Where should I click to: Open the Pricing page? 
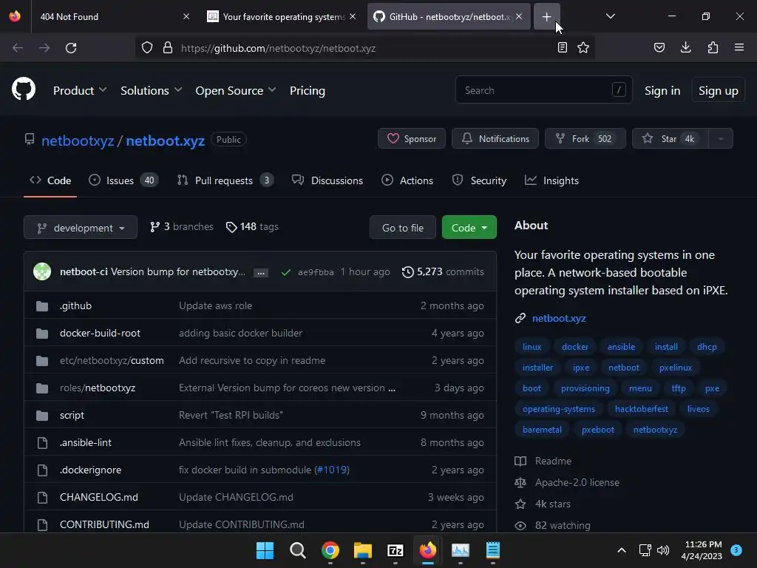coord(307,90)
